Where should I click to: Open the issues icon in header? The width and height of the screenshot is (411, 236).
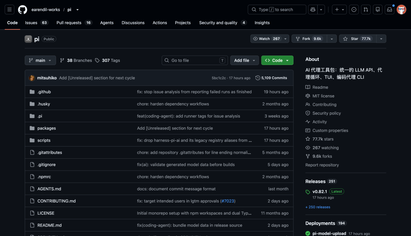click(x=354, y=10)
